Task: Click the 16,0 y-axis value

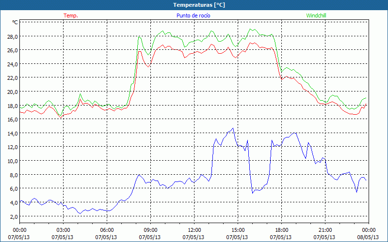Action: [x=13, y=120]
